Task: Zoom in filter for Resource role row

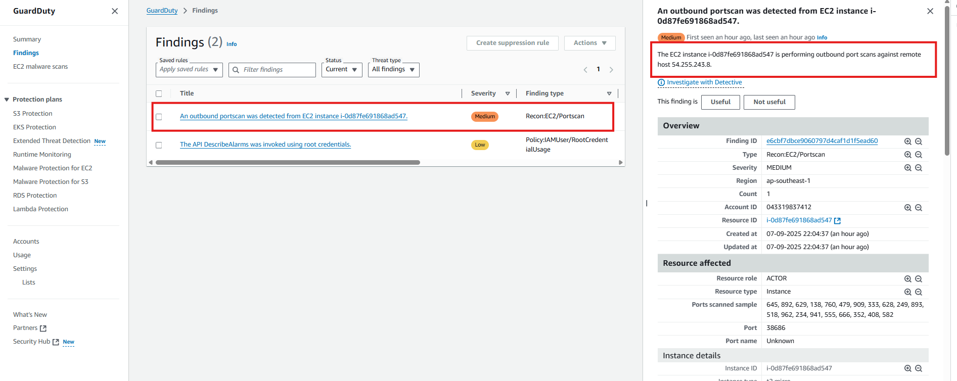Action: coord(908,279)
